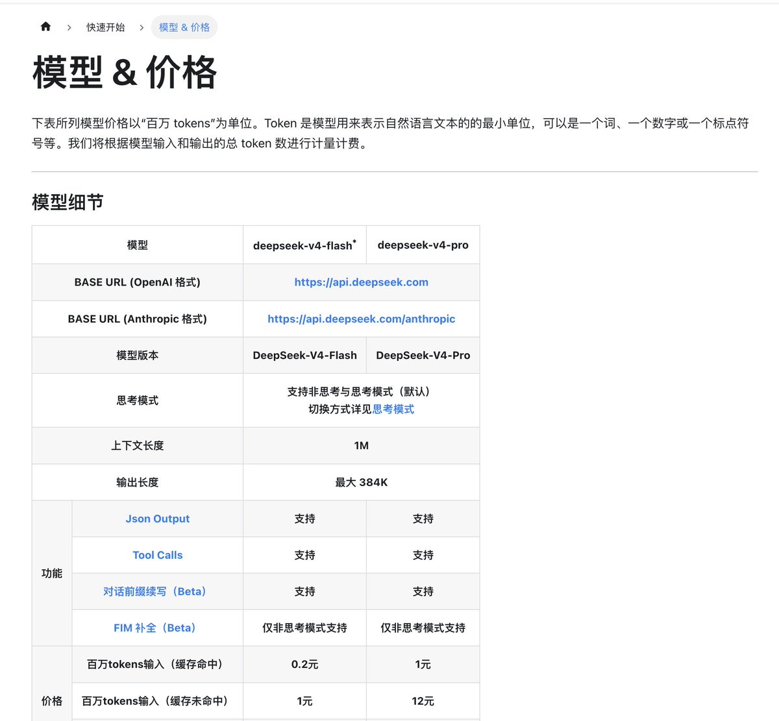The width and height of the screenshot is (779, 721).
Task: Open the 快速开始 breadcrumb item
Action: point(106,27)
